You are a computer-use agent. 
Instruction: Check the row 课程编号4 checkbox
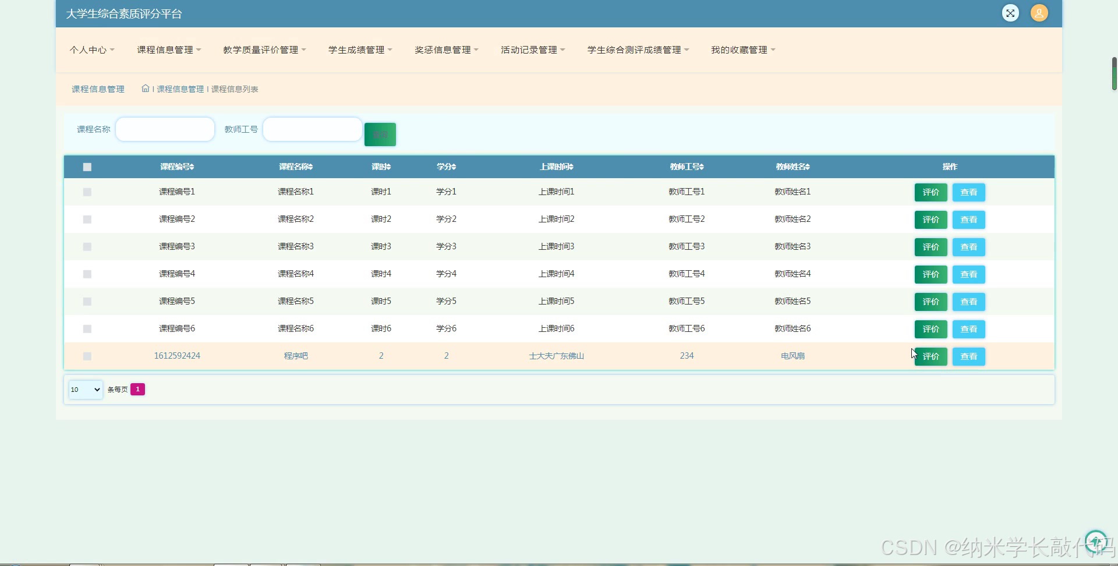coord(87,274)
